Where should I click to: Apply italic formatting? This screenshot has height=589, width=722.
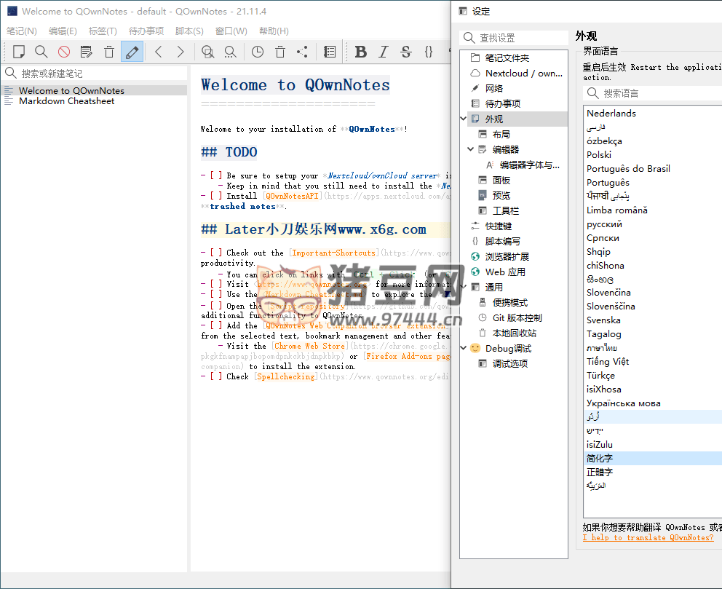(x=384, y=52)
